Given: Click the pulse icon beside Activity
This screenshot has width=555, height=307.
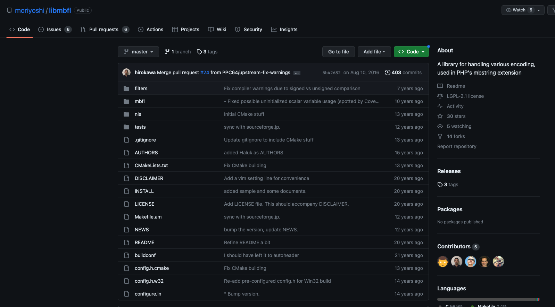Looking at the screenshot, I should [x=440, y=106].
